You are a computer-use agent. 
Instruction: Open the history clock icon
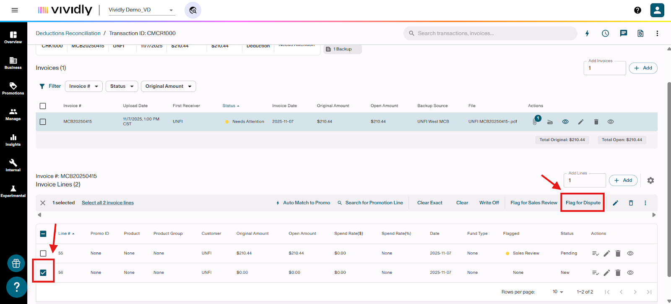[x=605, y=34]
